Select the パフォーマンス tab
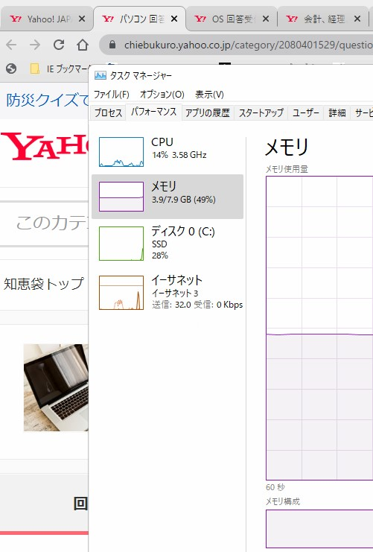 (154, 112)
